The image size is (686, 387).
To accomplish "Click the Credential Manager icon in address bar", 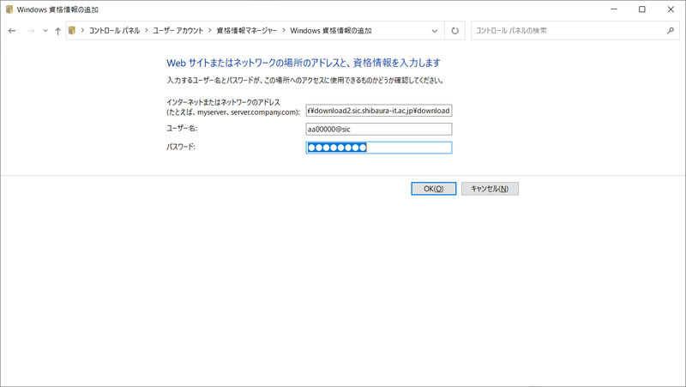I will (72, 31).
